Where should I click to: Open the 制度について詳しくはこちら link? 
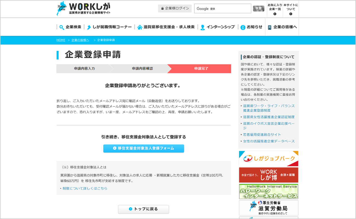(x=85, y=188)
